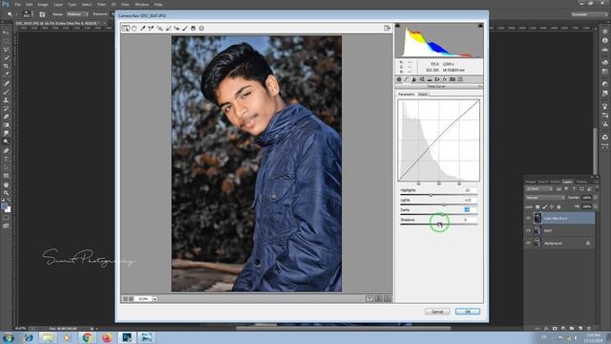The image size is (611, 344).
Task: Click the delete layer trash icon
Action: [x=588, y=329]
